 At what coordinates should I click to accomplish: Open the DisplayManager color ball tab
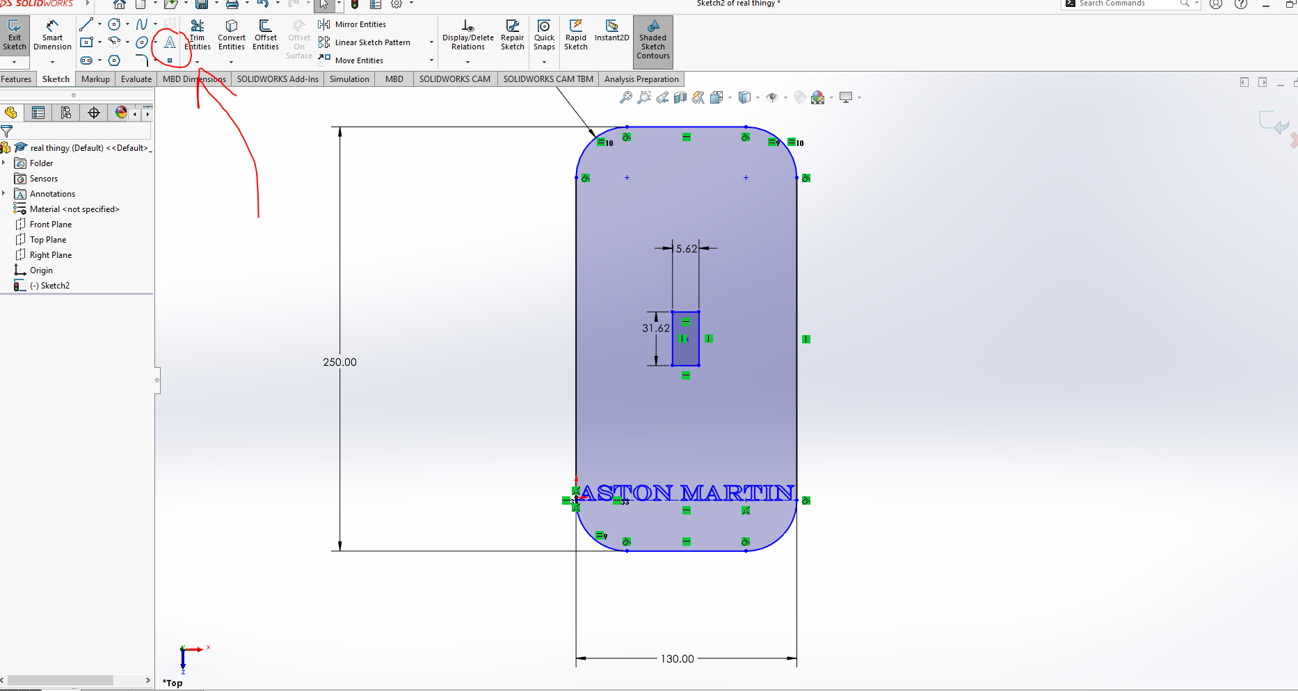coord(121,113)
